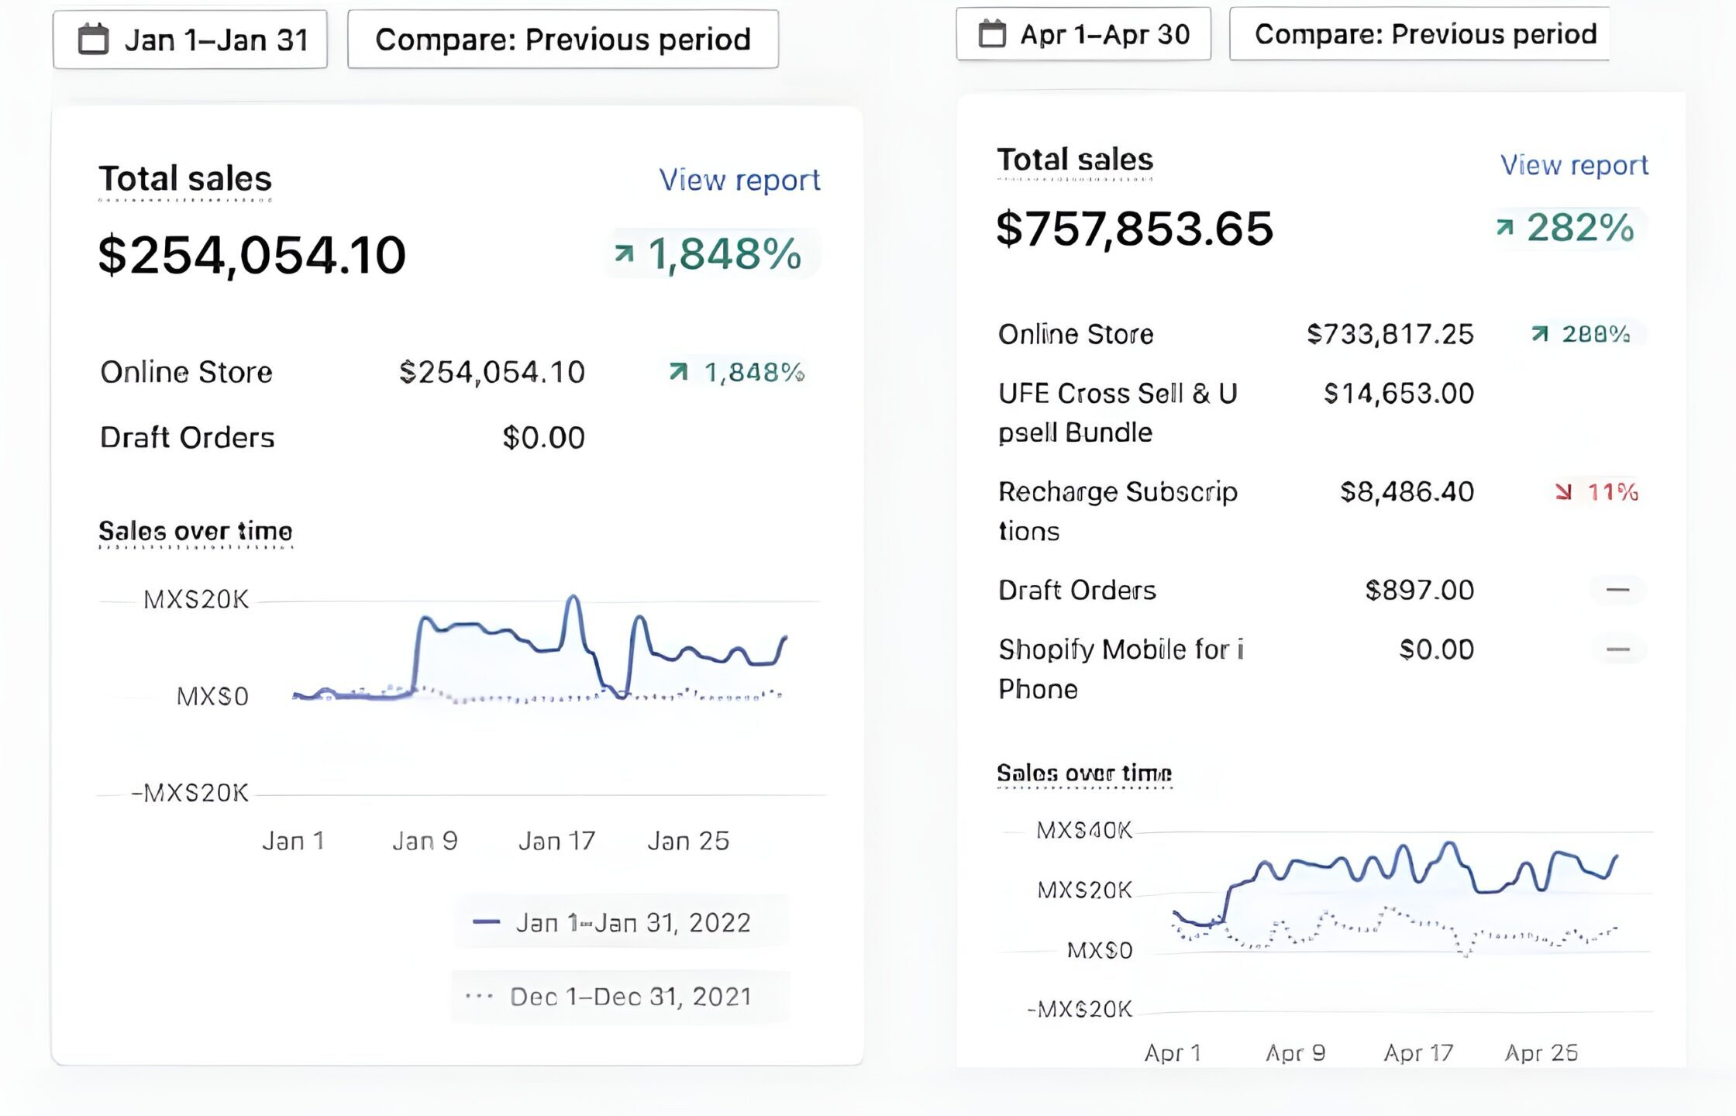Open View report link in January card

tap(739, 180)
